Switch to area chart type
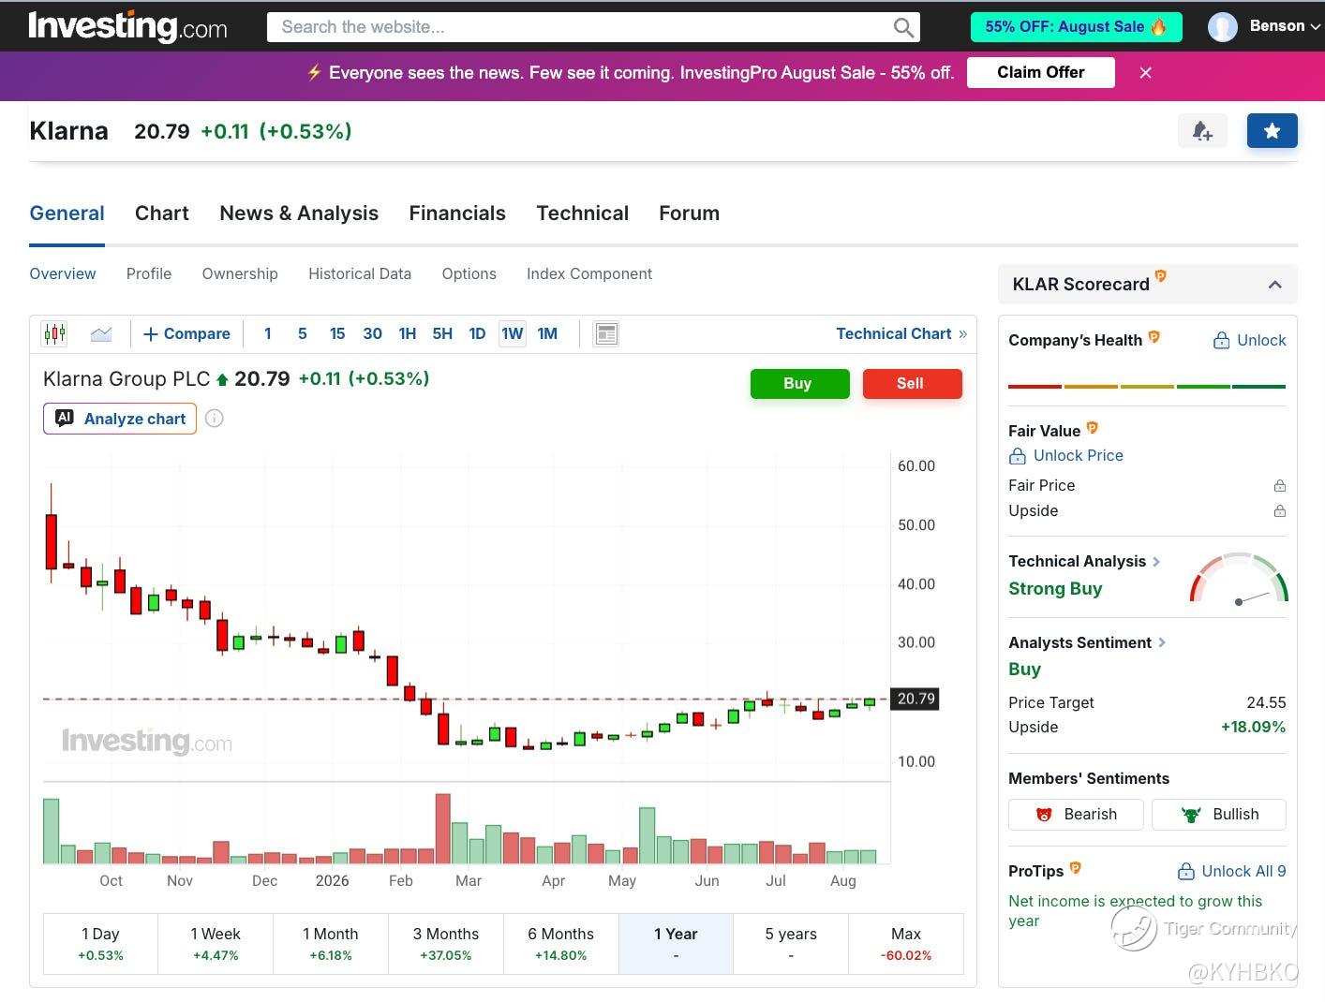This screenshot has height=1002, width=1325. 101,333
